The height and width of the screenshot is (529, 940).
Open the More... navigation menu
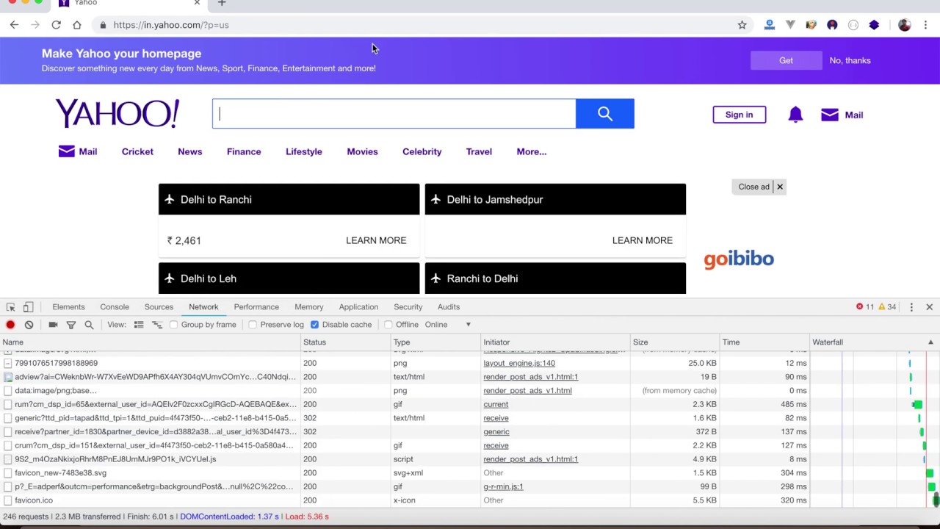[532, 152]
